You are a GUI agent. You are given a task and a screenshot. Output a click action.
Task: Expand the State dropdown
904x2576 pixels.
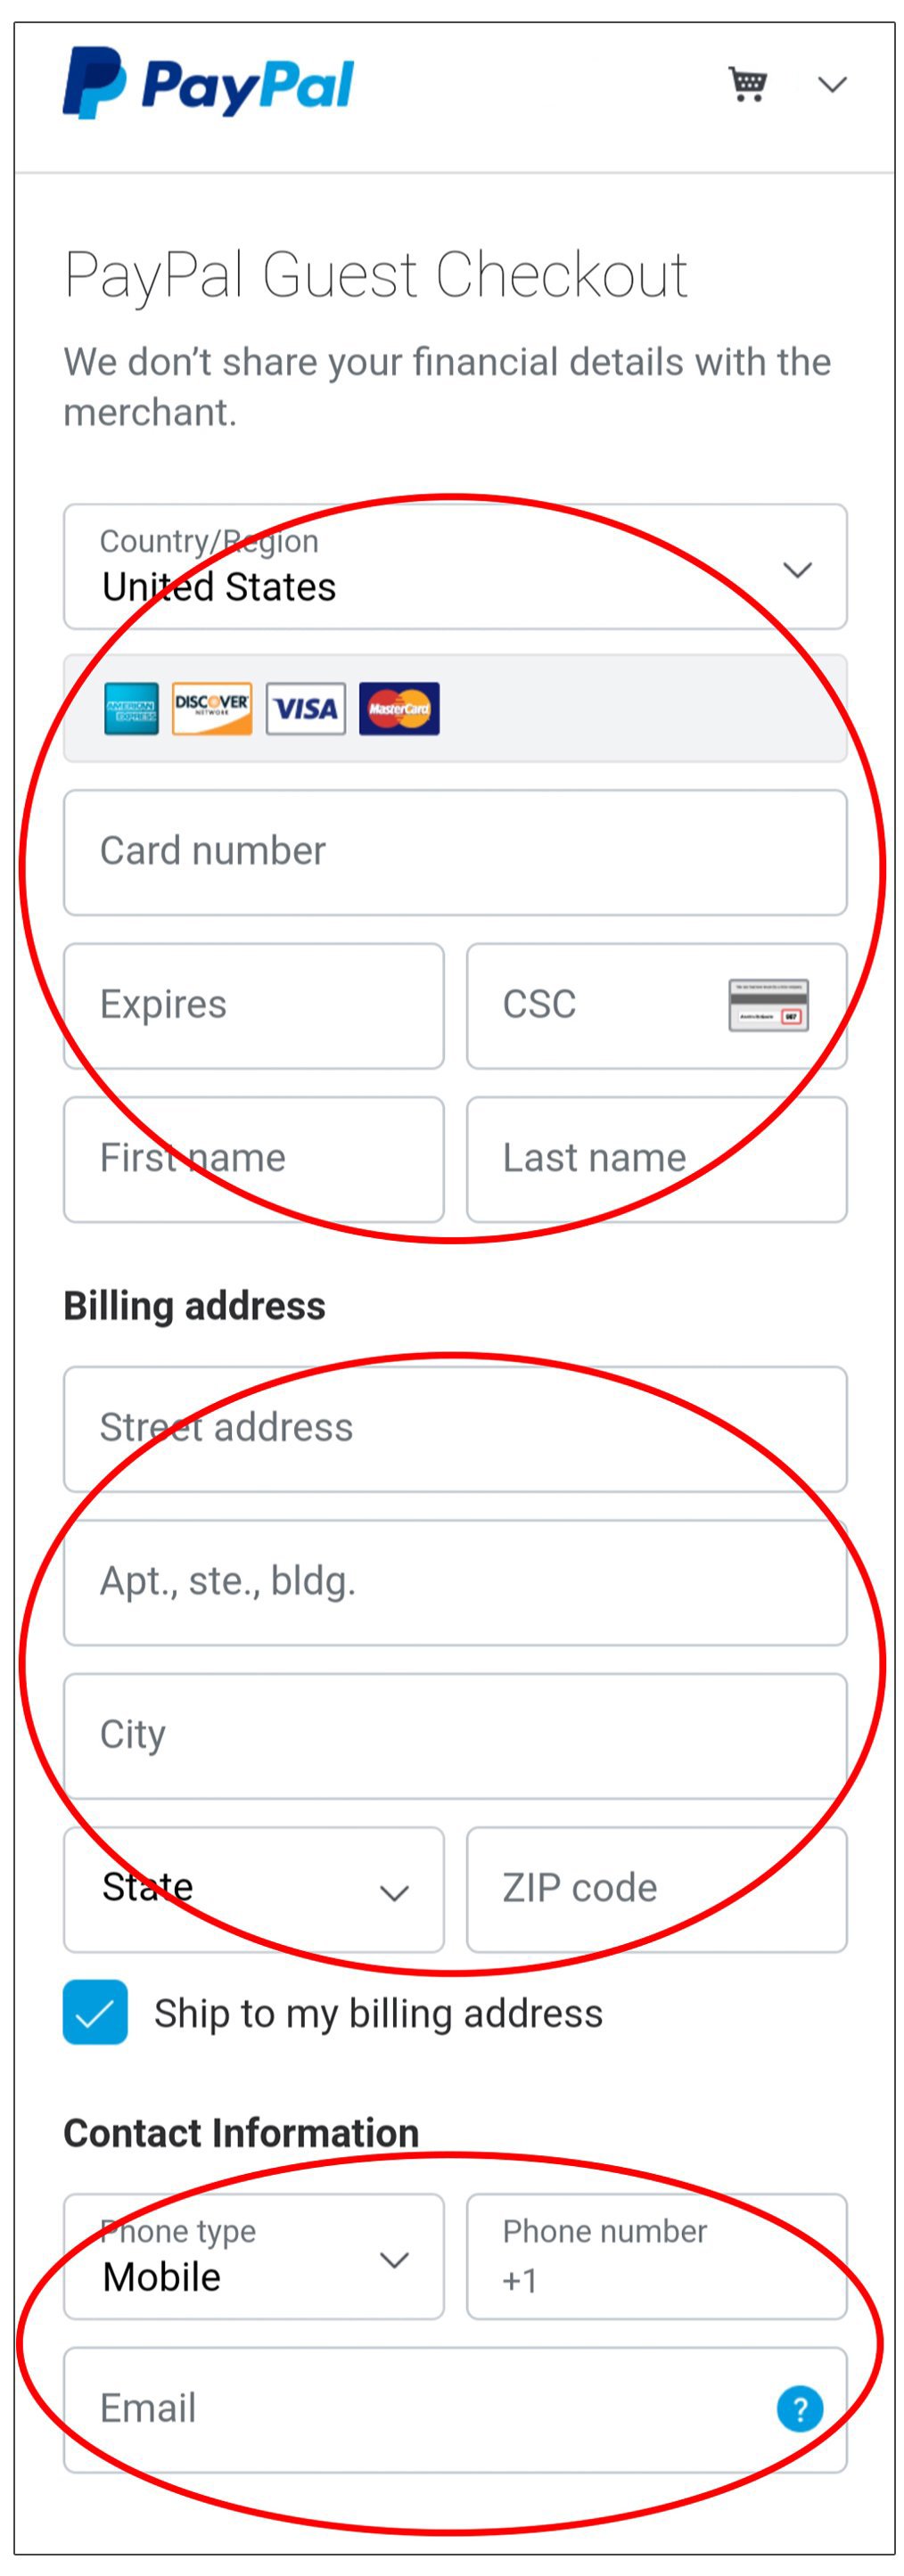(253, 1889)
